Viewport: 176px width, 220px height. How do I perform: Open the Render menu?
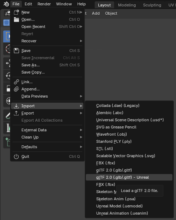click(x=44, y=4)
